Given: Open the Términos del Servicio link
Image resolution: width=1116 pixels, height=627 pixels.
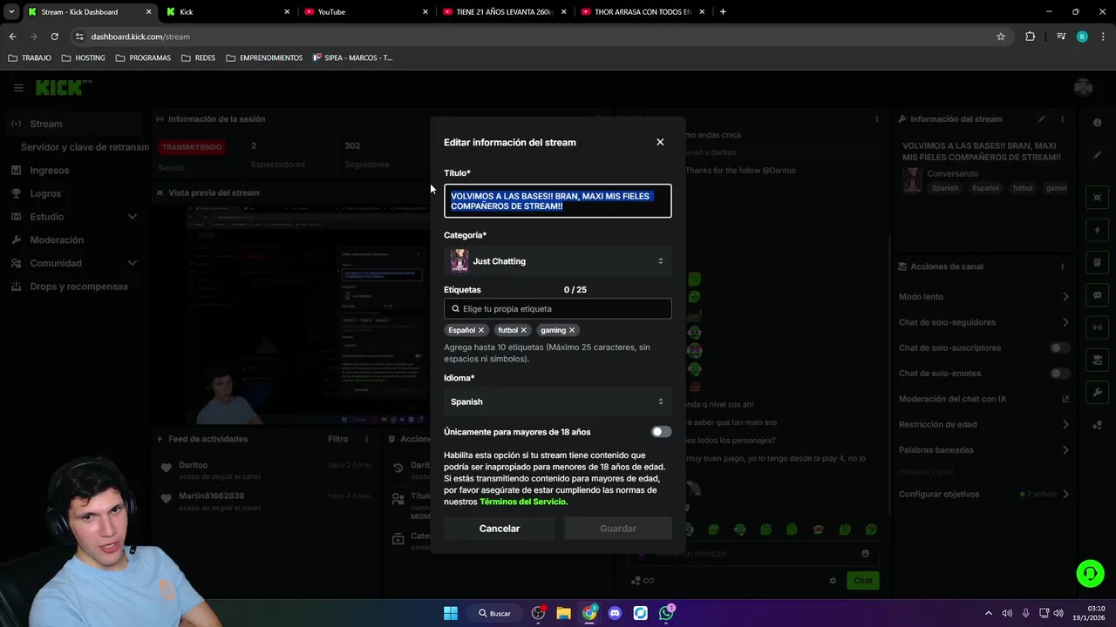Looking at the screenshot, I should (x=522, y=502).
